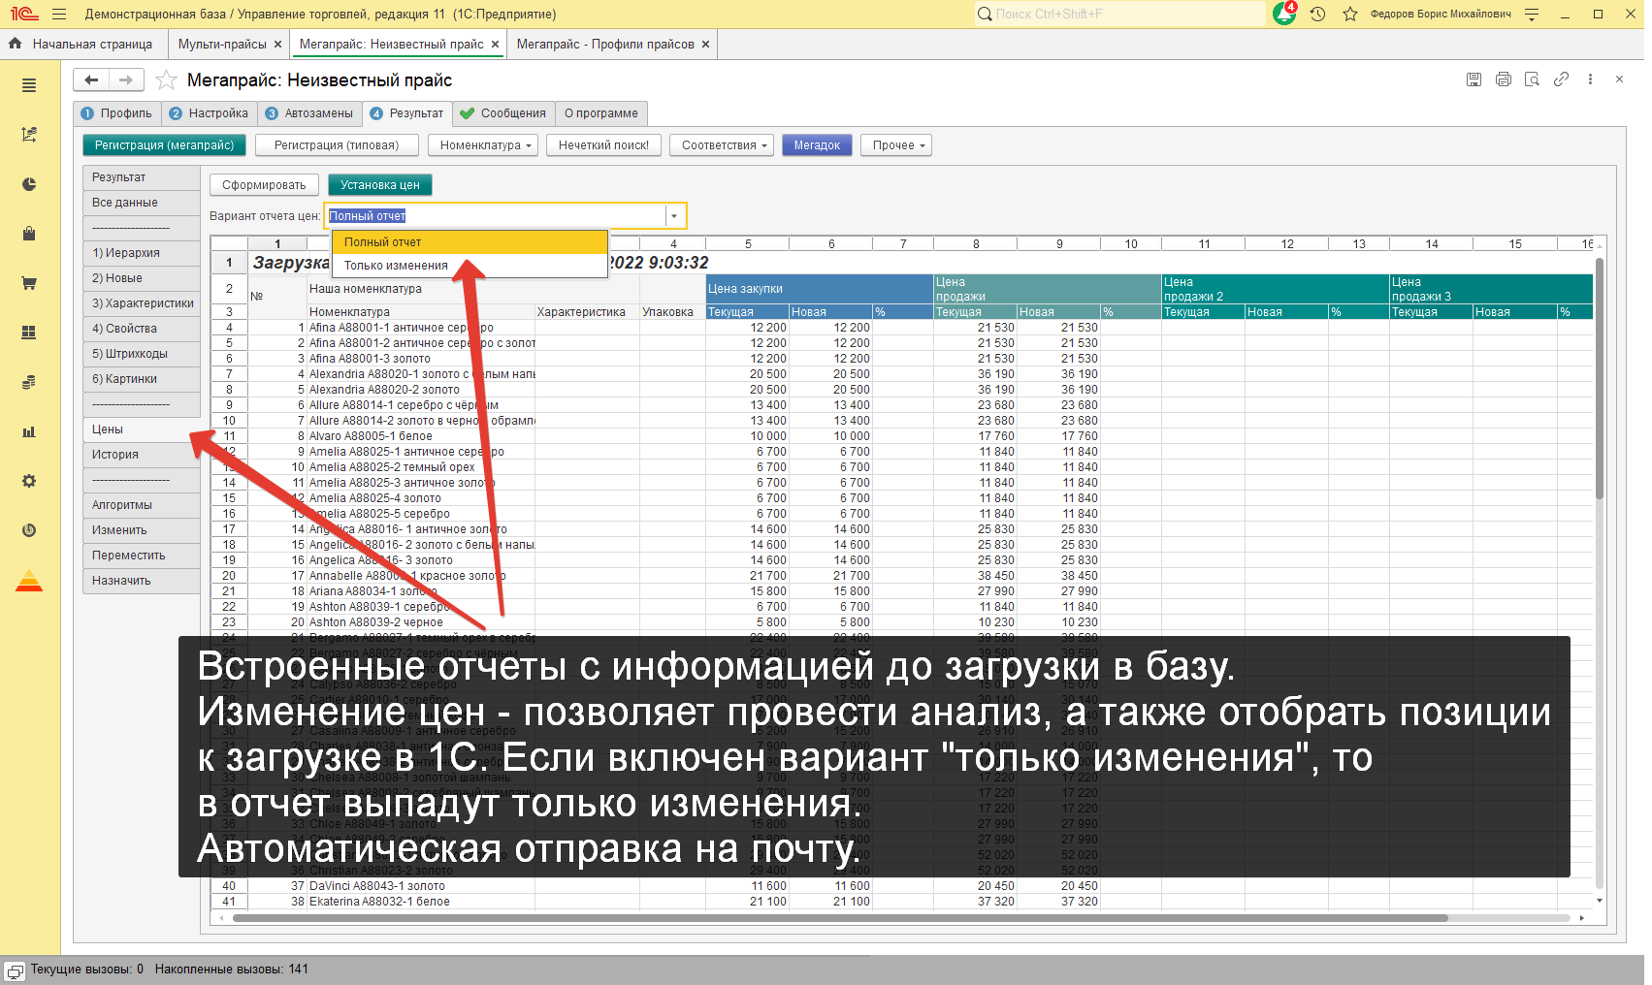Click Назначить side button
The width and height of the screenshot is (1652, 985).
tap(142, 581)
